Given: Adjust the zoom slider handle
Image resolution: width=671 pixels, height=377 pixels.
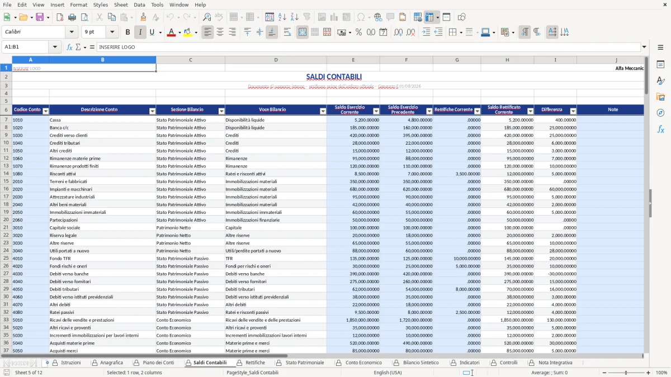Looking at the screenshot, I should coord(626,373).
